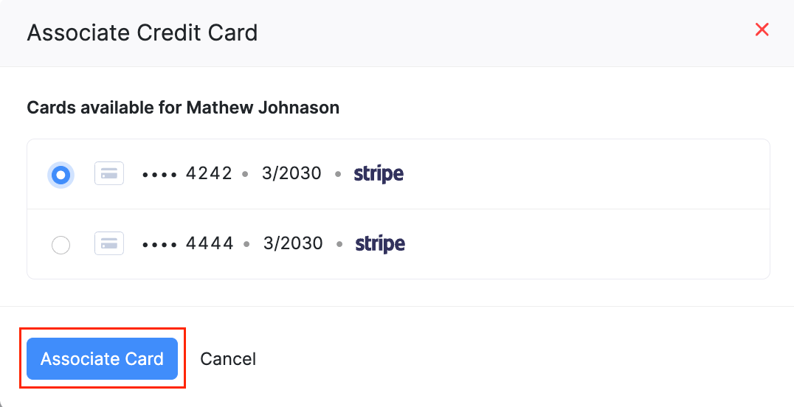Viewport: 794px width, 407px height.
Task: Click the credit card icon beside 4242
Action: (x=109, y=174)
